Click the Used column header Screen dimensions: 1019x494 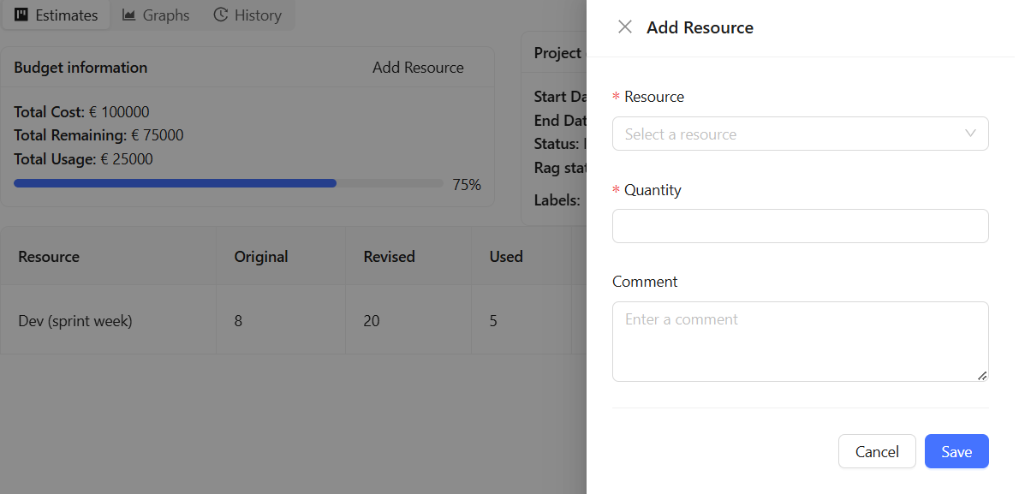pyautogui.click(x=506, y=257)
